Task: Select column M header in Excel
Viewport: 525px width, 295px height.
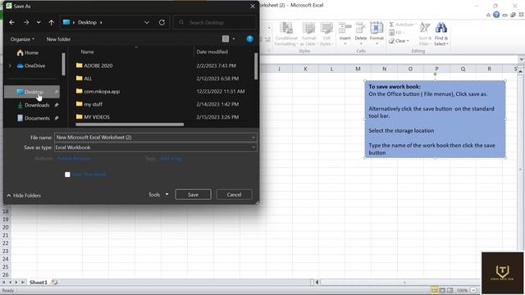Action: (358, 69)
